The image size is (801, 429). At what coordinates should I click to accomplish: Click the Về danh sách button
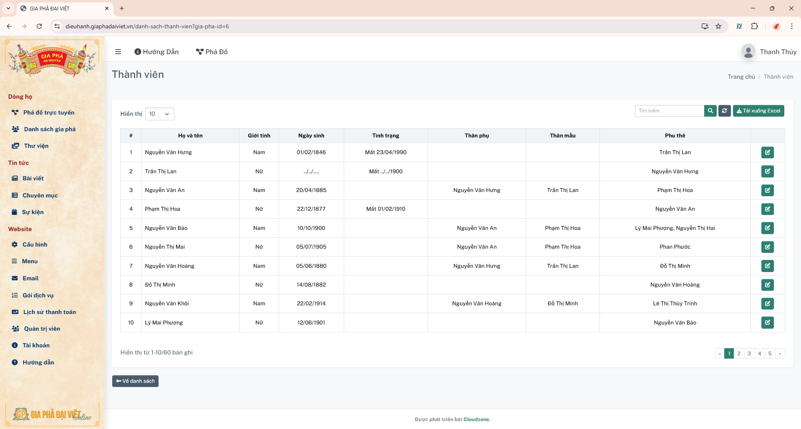pyautogui.click(x=135, y=381)
